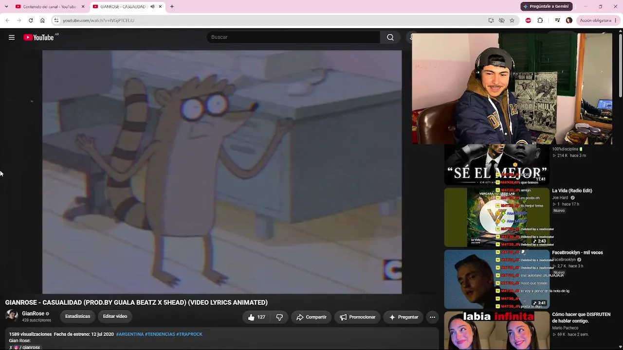Open the Joe Hard channel name
This screenshot has width=623, height=350.
(560, 198)
